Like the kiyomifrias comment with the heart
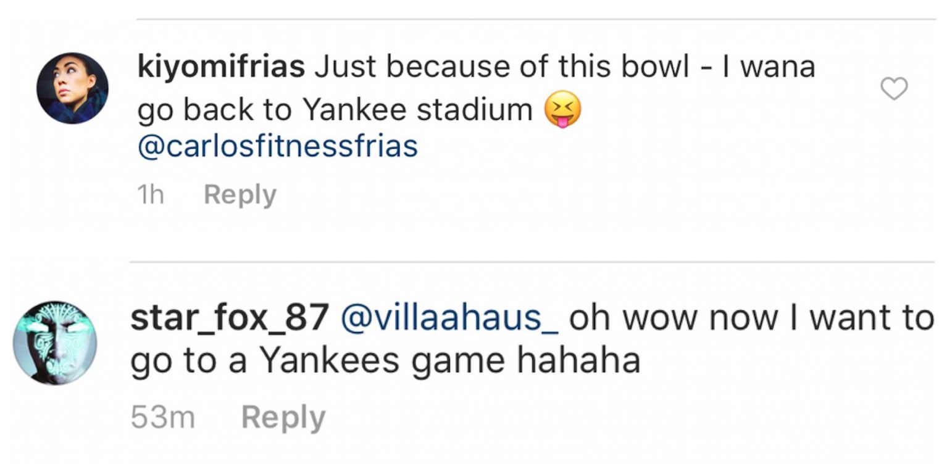The width and height of the screenshot is (947, 464). tap(893, 89)
